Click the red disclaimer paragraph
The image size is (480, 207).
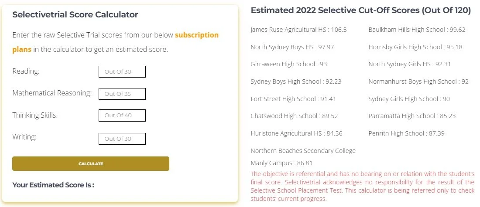(x=363, y=186)
